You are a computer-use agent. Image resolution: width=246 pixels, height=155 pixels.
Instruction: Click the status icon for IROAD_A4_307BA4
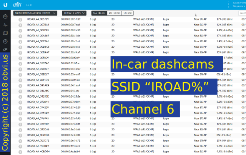click(20, 25)
